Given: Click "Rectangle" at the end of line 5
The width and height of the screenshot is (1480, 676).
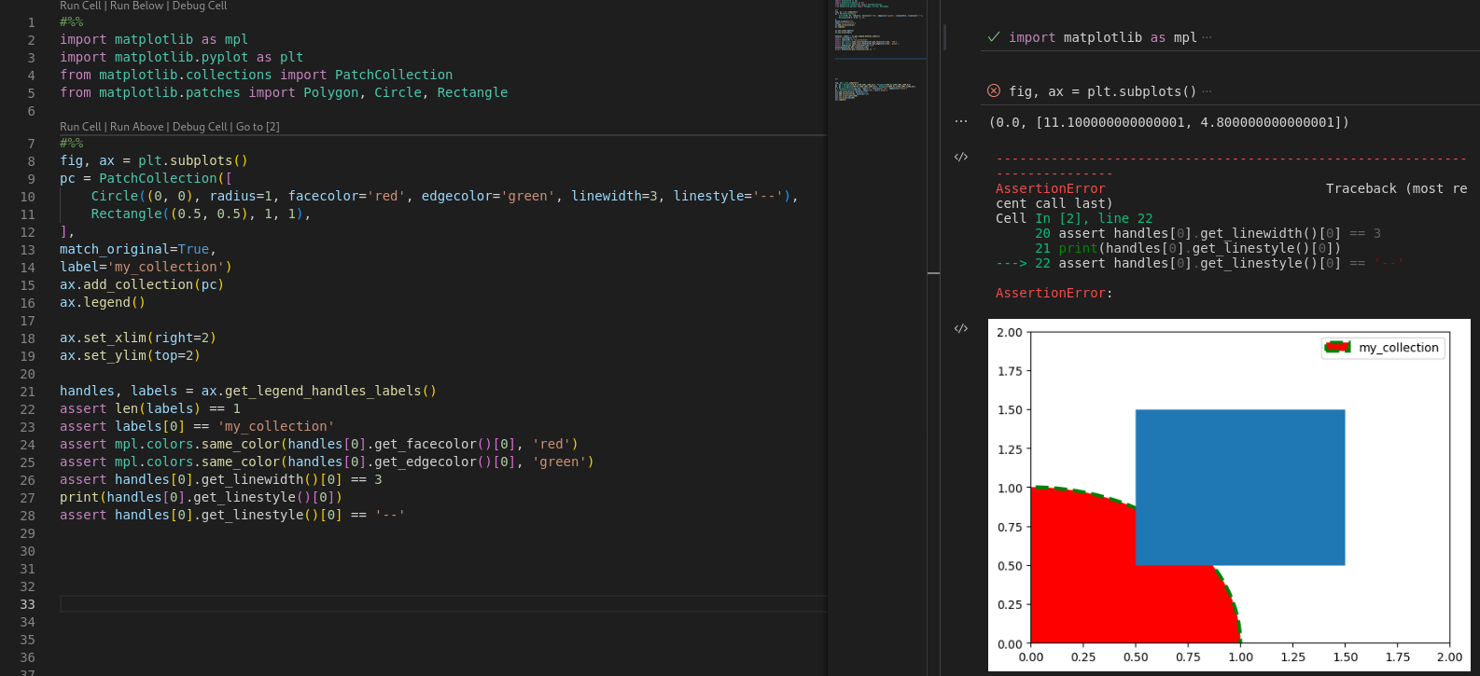Looking at the screenshot, I should [472, 92].
